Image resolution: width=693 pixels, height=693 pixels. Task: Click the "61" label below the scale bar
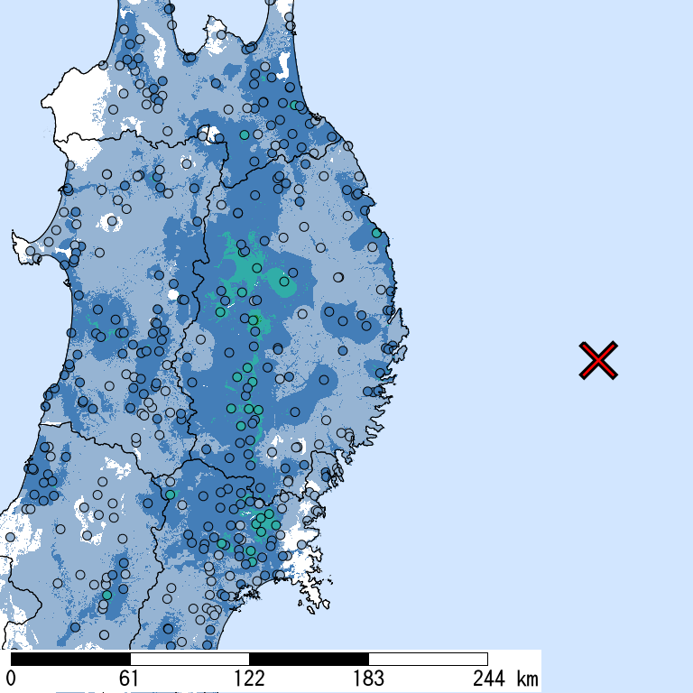(x=128, y=679)
